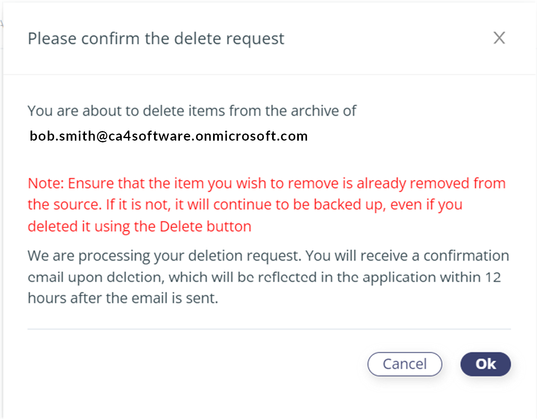
Task: Click the word "confirmation" in the message
Action: pos(466,256)
